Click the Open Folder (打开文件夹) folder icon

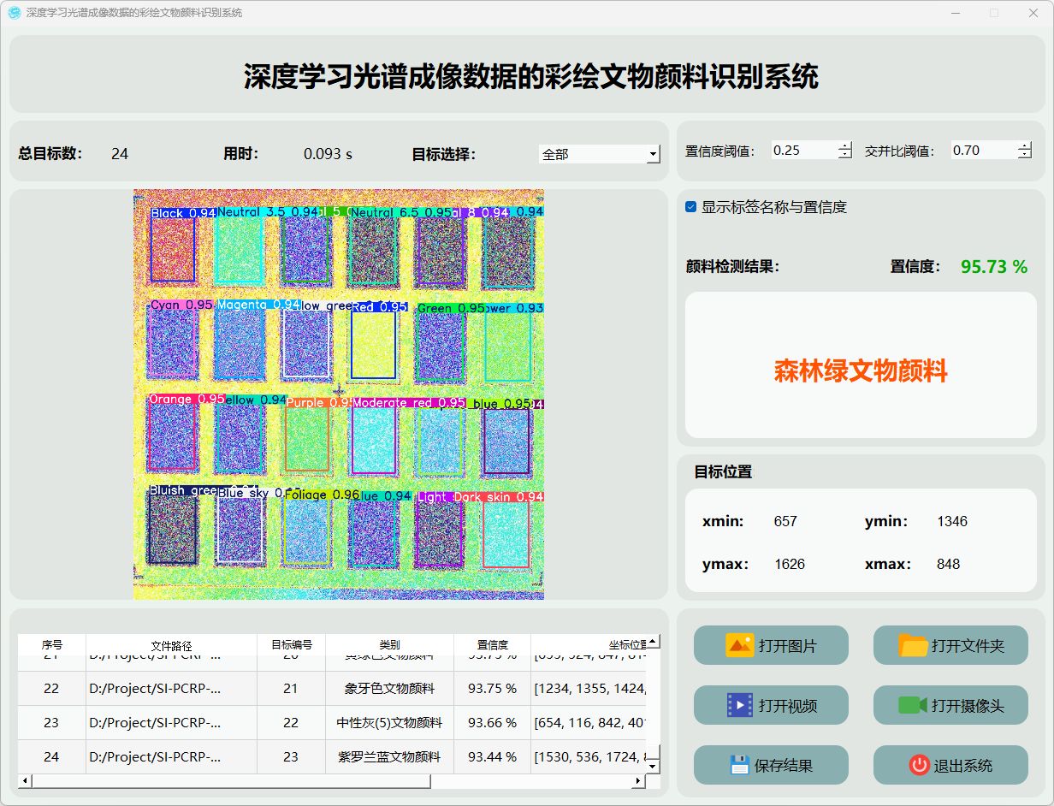click(913, 645)
